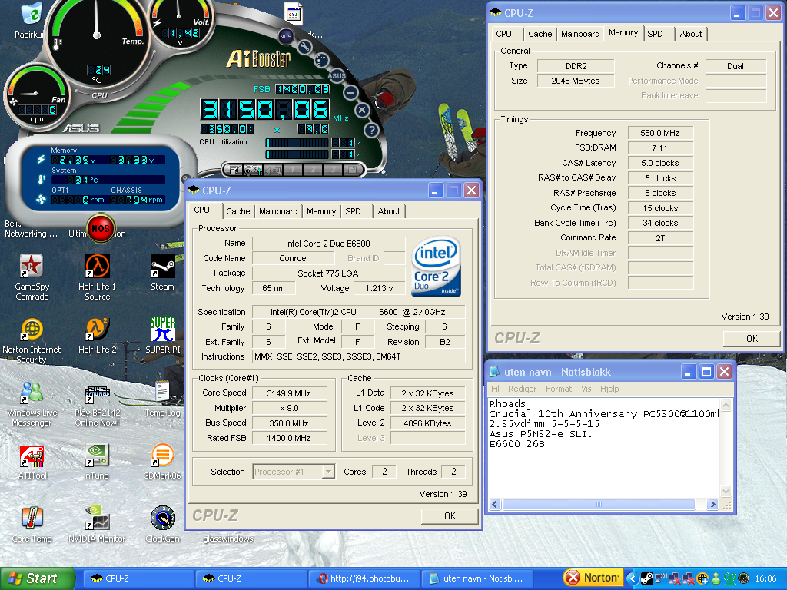The width and height of the screenshot is (787, 590).
Task: Activate the photobucket browser taskbar item
Action: (364, 578)
